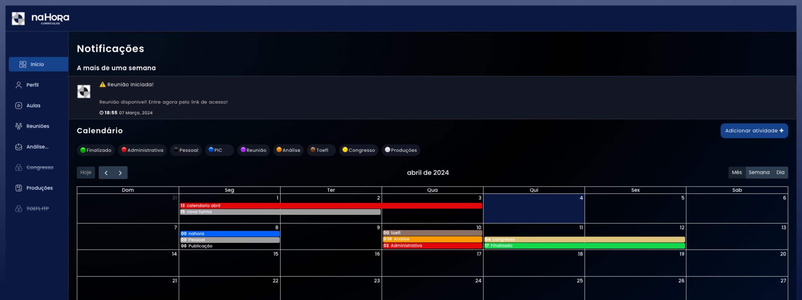This screenshot has width=802, height=300.
Task: Go to previous month with left chevron
Action: pyautogui.click(x=106, y=173)
